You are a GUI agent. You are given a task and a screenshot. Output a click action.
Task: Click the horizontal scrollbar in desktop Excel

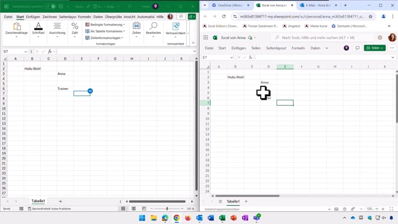tap(157, 201)
